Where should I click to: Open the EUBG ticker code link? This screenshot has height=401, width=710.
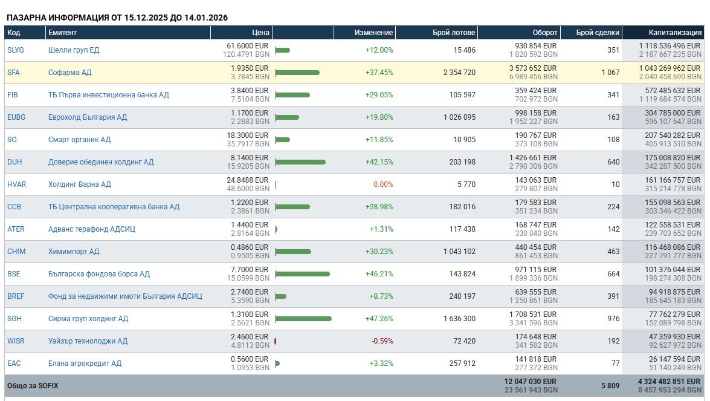(x=16, y=117)
